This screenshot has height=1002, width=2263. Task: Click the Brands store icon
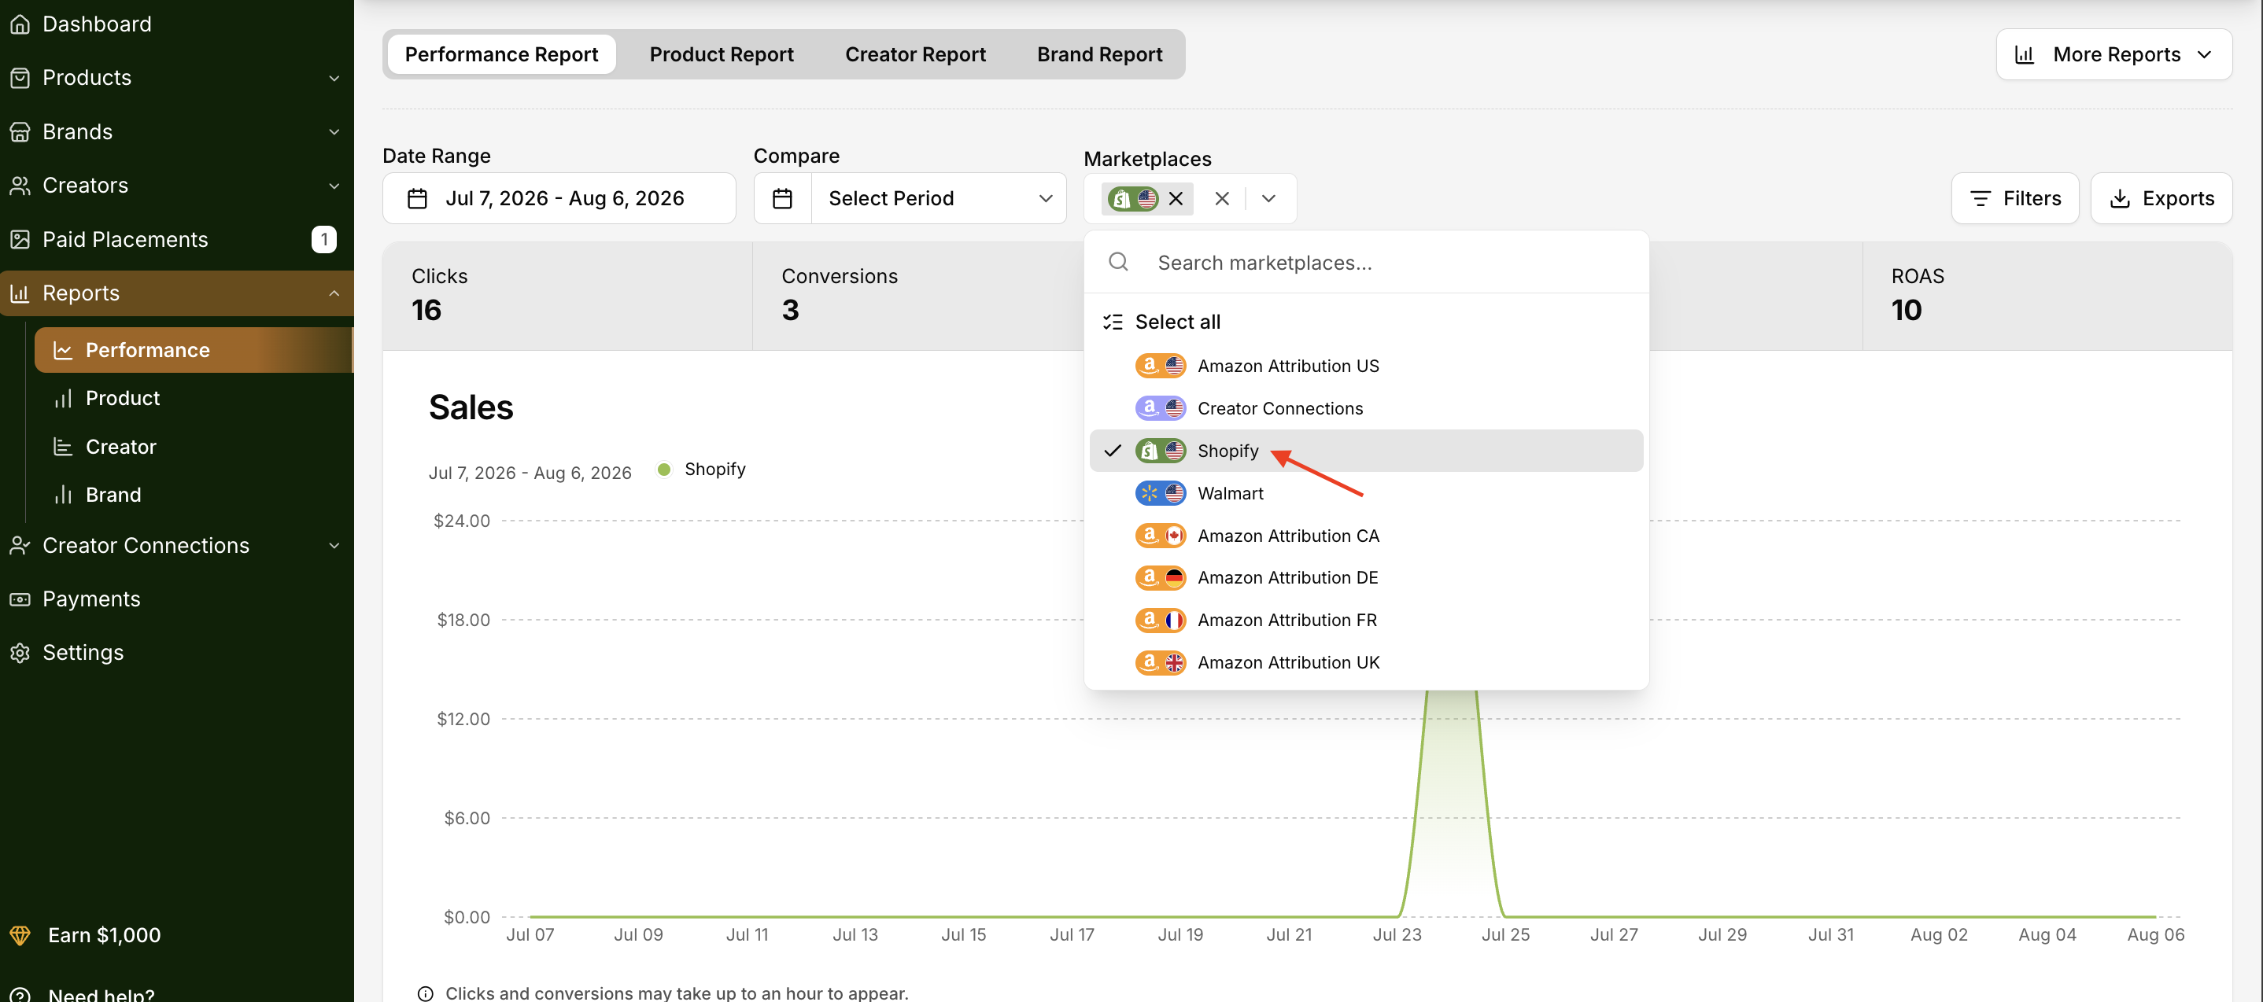[x=20, y=131]
